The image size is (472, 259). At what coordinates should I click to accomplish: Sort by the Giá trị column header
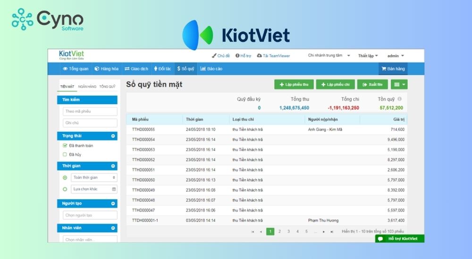[399, 119]
